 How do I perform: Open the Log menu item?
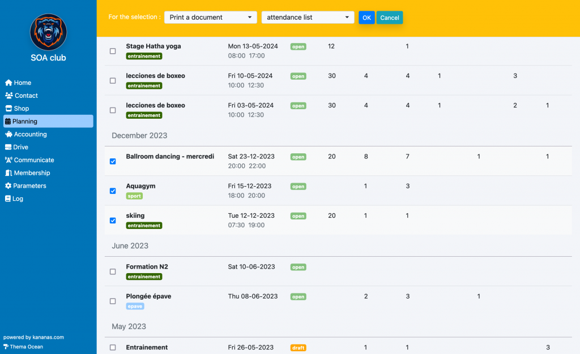click(x=18, y=199)
